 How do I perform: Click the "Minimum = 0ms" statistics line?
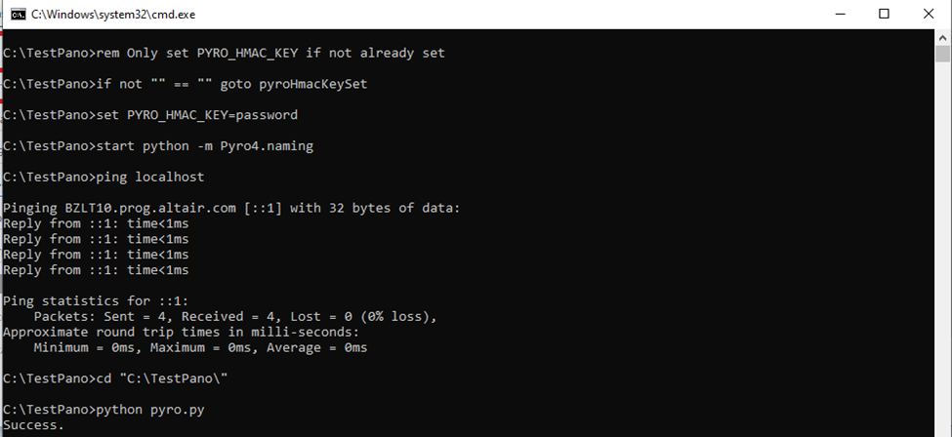pyautogui.click(x=200, y=348)
